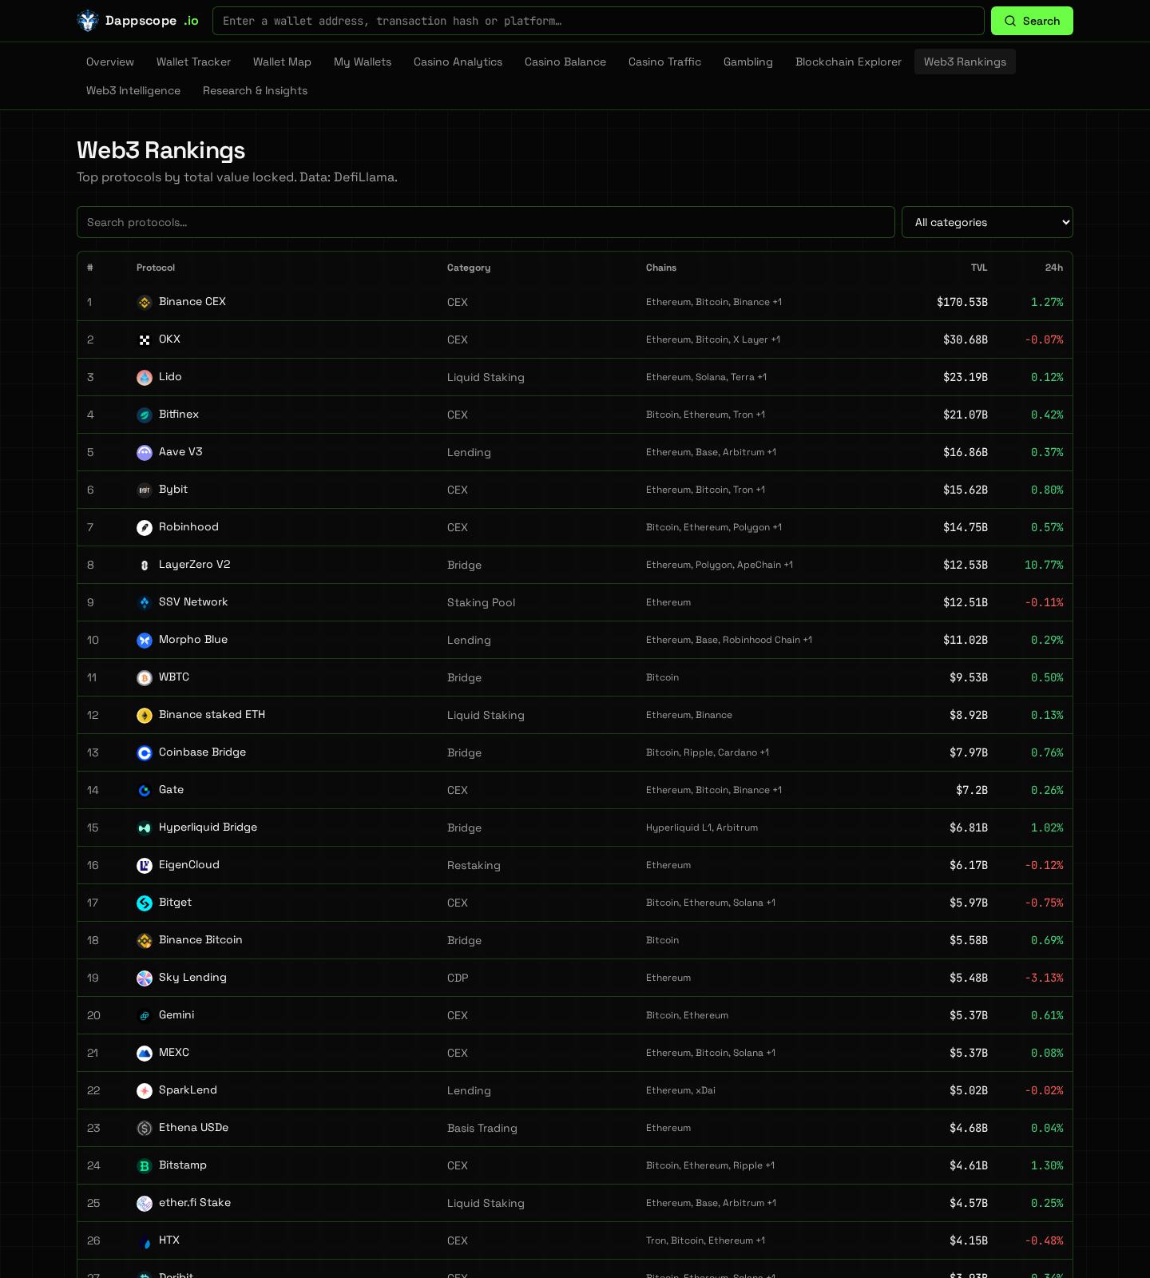This screenshot has height=1278, width=1150.
Task: Click the 10.77% change value
Action: click(1044, 565)
